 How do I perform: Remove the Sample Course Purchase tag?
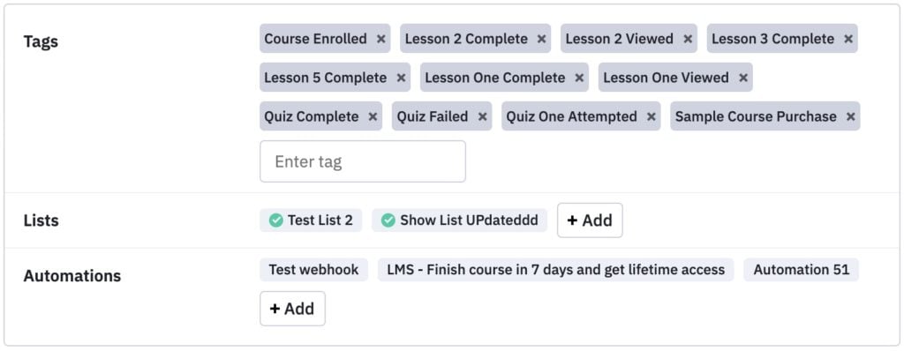(x=850, y=117)
